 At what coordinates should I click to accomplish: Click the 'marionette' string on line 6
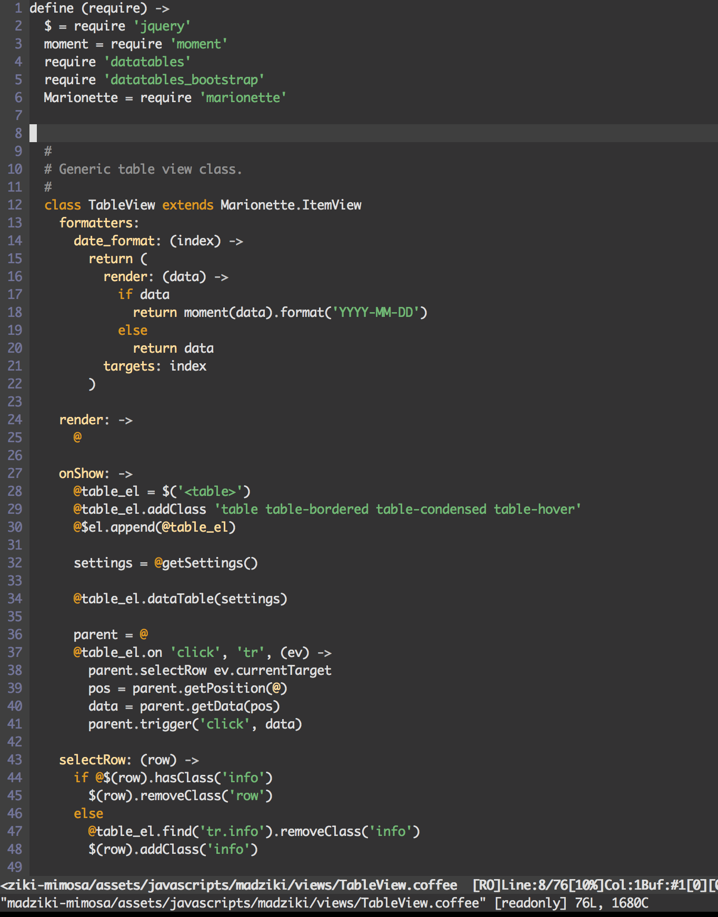point(243,98)
